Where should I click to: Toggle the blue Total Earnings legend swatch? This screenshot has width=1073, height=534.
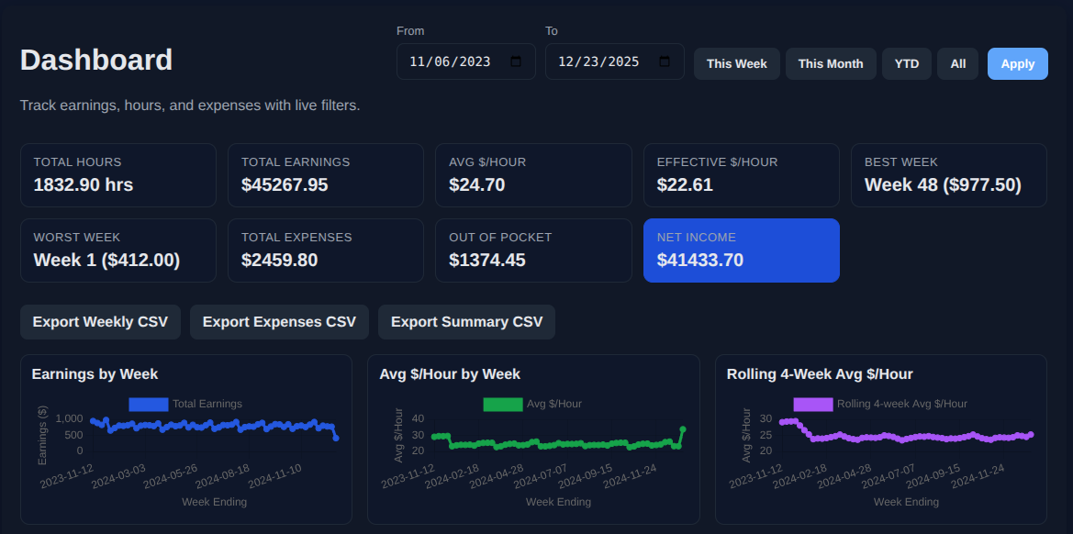[148, 404]
